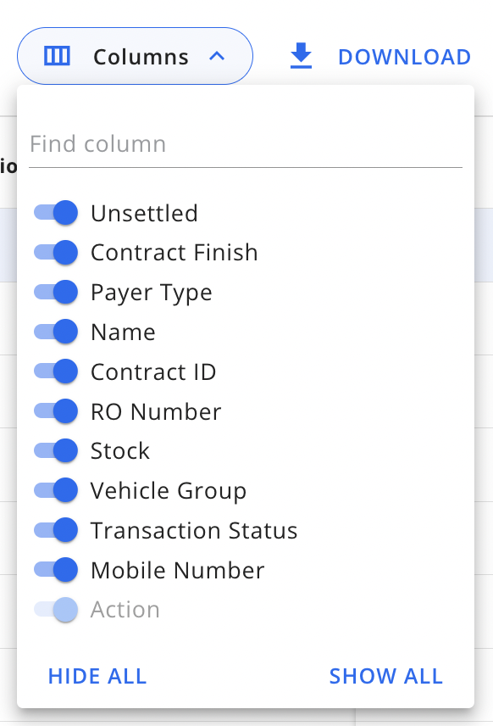Click the DOWNLOAD link text
The height and width of the screenshot is (726, 493).
(x=405, y=57)
